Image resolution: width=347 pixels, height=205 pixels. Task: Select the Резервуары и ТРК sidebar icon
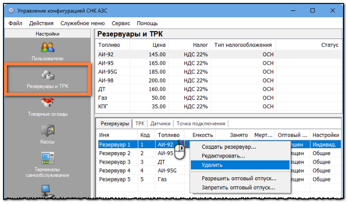click(48, 75)
